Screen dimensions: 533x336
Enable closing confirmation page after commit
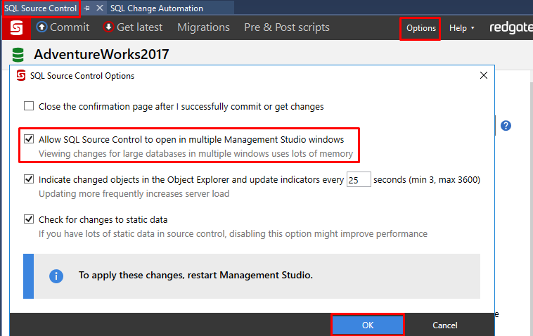point(29,106)
